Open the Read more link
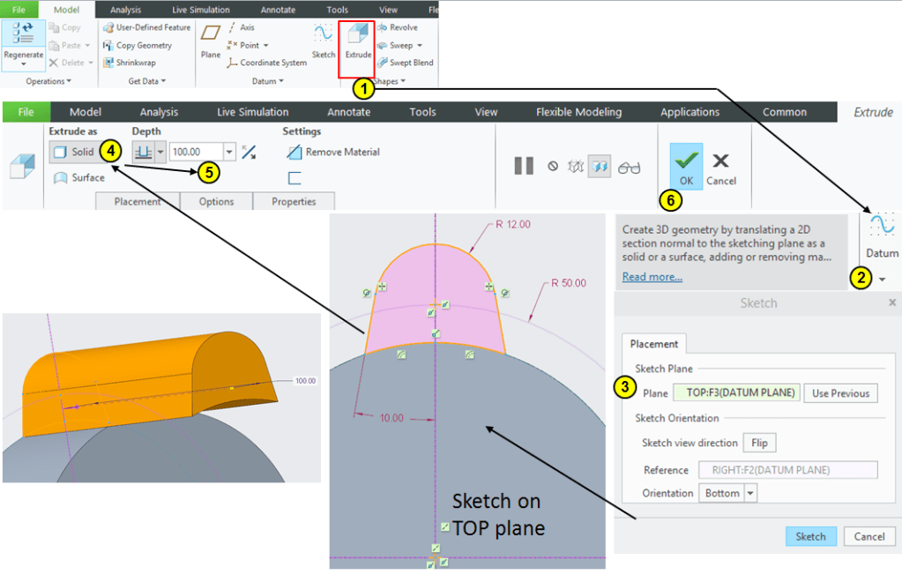The width and height of the screenshot is (902, 575). 652,277
